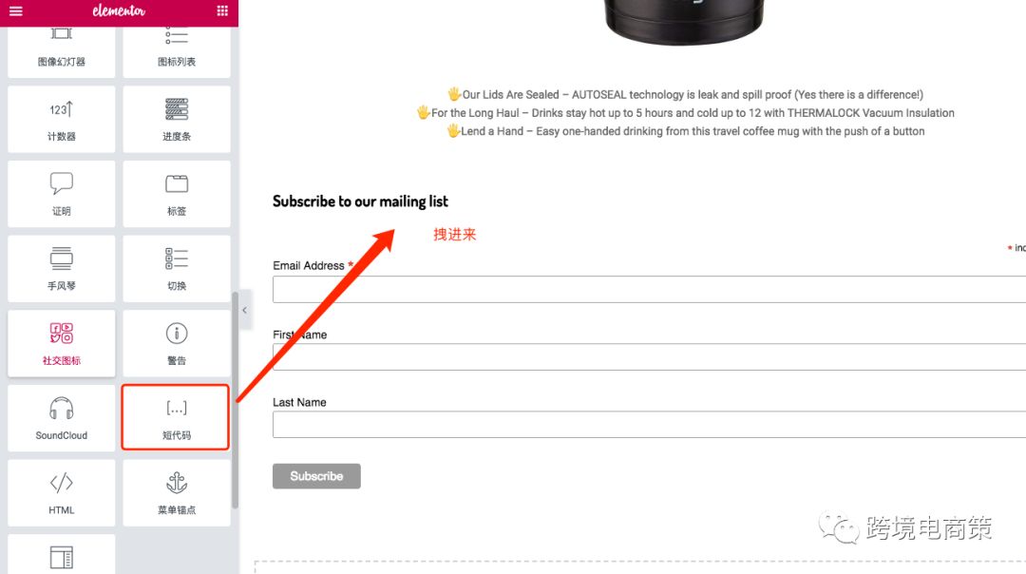The width and height of the screenshot is (1026, 574).
Task: Pick the Tabs widget (标签)
Action: pos(177,194)
